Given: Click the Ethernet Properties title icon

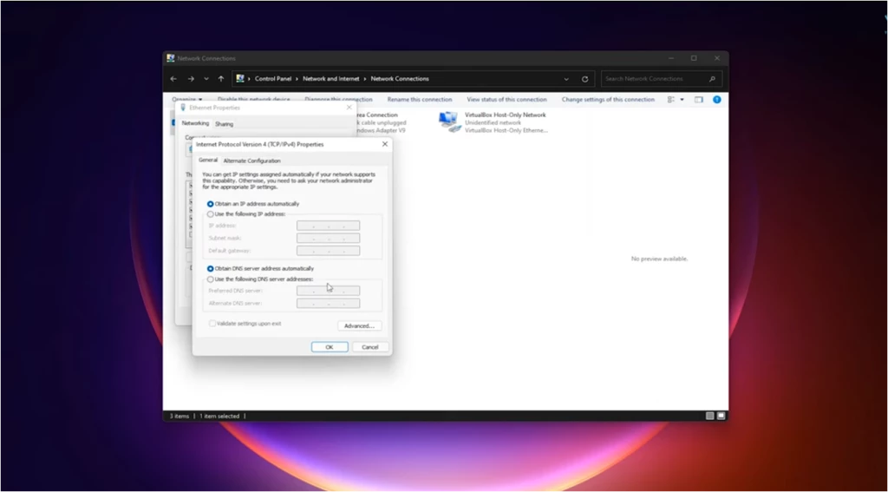Looking at the screenshot, I should pos(183,108).
